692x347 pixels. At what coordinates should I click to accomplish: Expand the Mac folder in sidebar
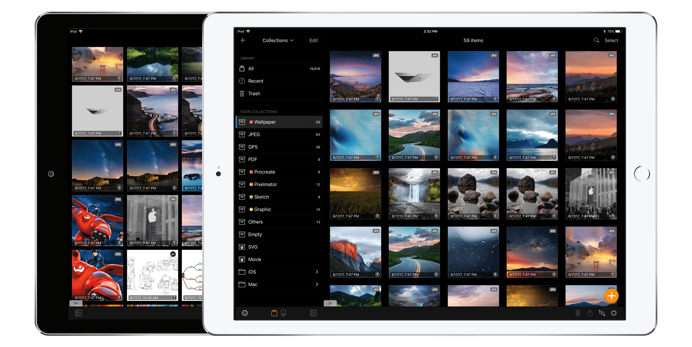click(317, 284)
